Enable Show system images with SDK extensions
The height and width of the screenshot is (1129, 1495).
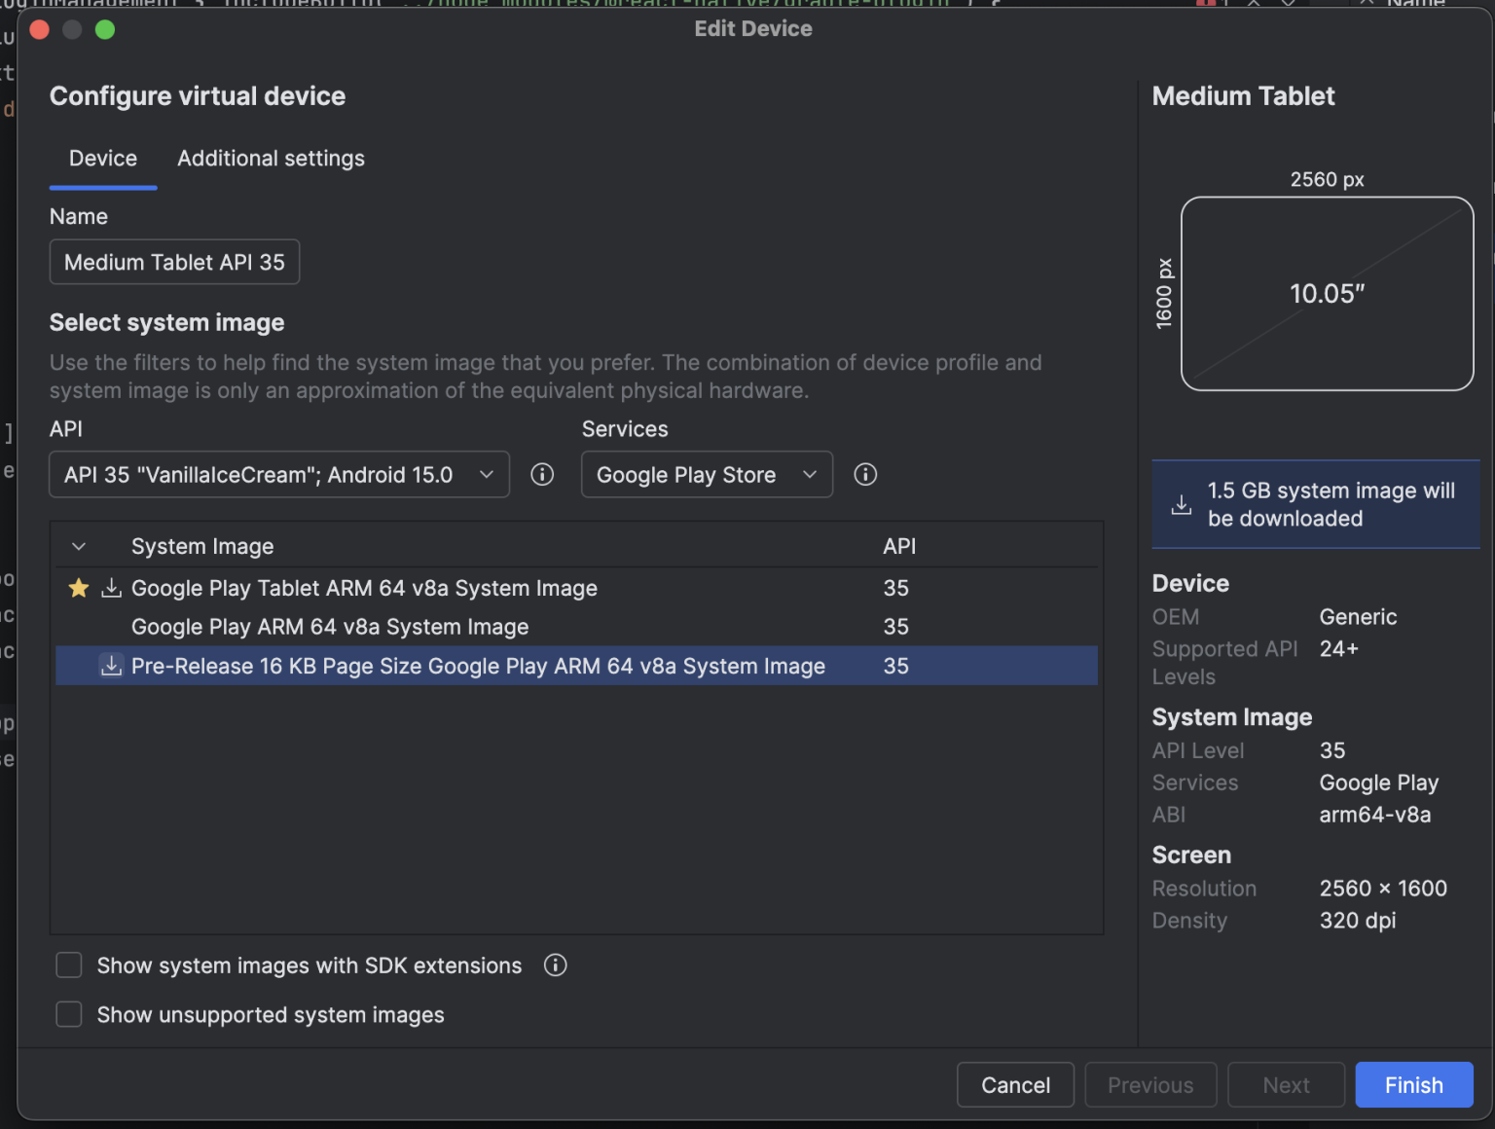pos(68,965)
